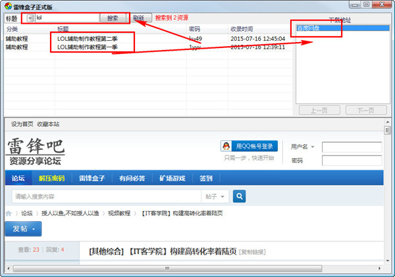Click the QQ penguin icon
This screenshot has width=395, height=277.
[226, 146]
